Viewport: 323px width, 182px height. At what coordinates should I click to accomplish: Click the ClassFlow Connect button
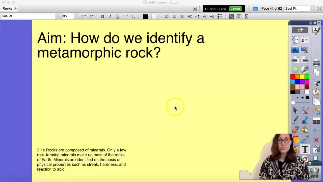click(235, 9)
